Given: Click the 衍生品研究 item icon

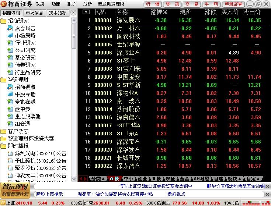Looking at the screenshot, I should click(10, 72).
